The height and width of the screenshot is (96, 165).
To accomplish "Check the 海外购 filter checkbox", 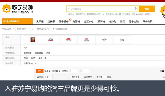I will pos(94,77).
